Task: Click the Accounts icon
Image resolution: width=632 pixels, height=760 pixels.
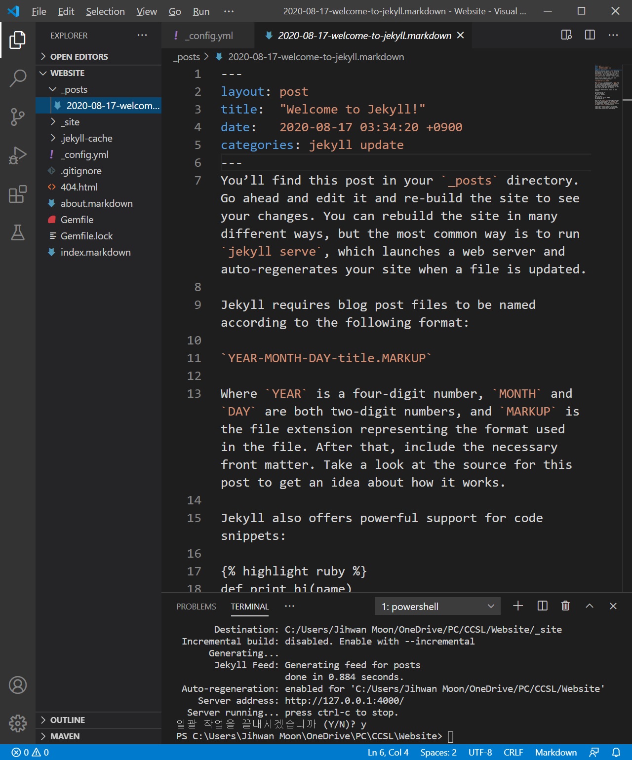Action: point(18,685)
